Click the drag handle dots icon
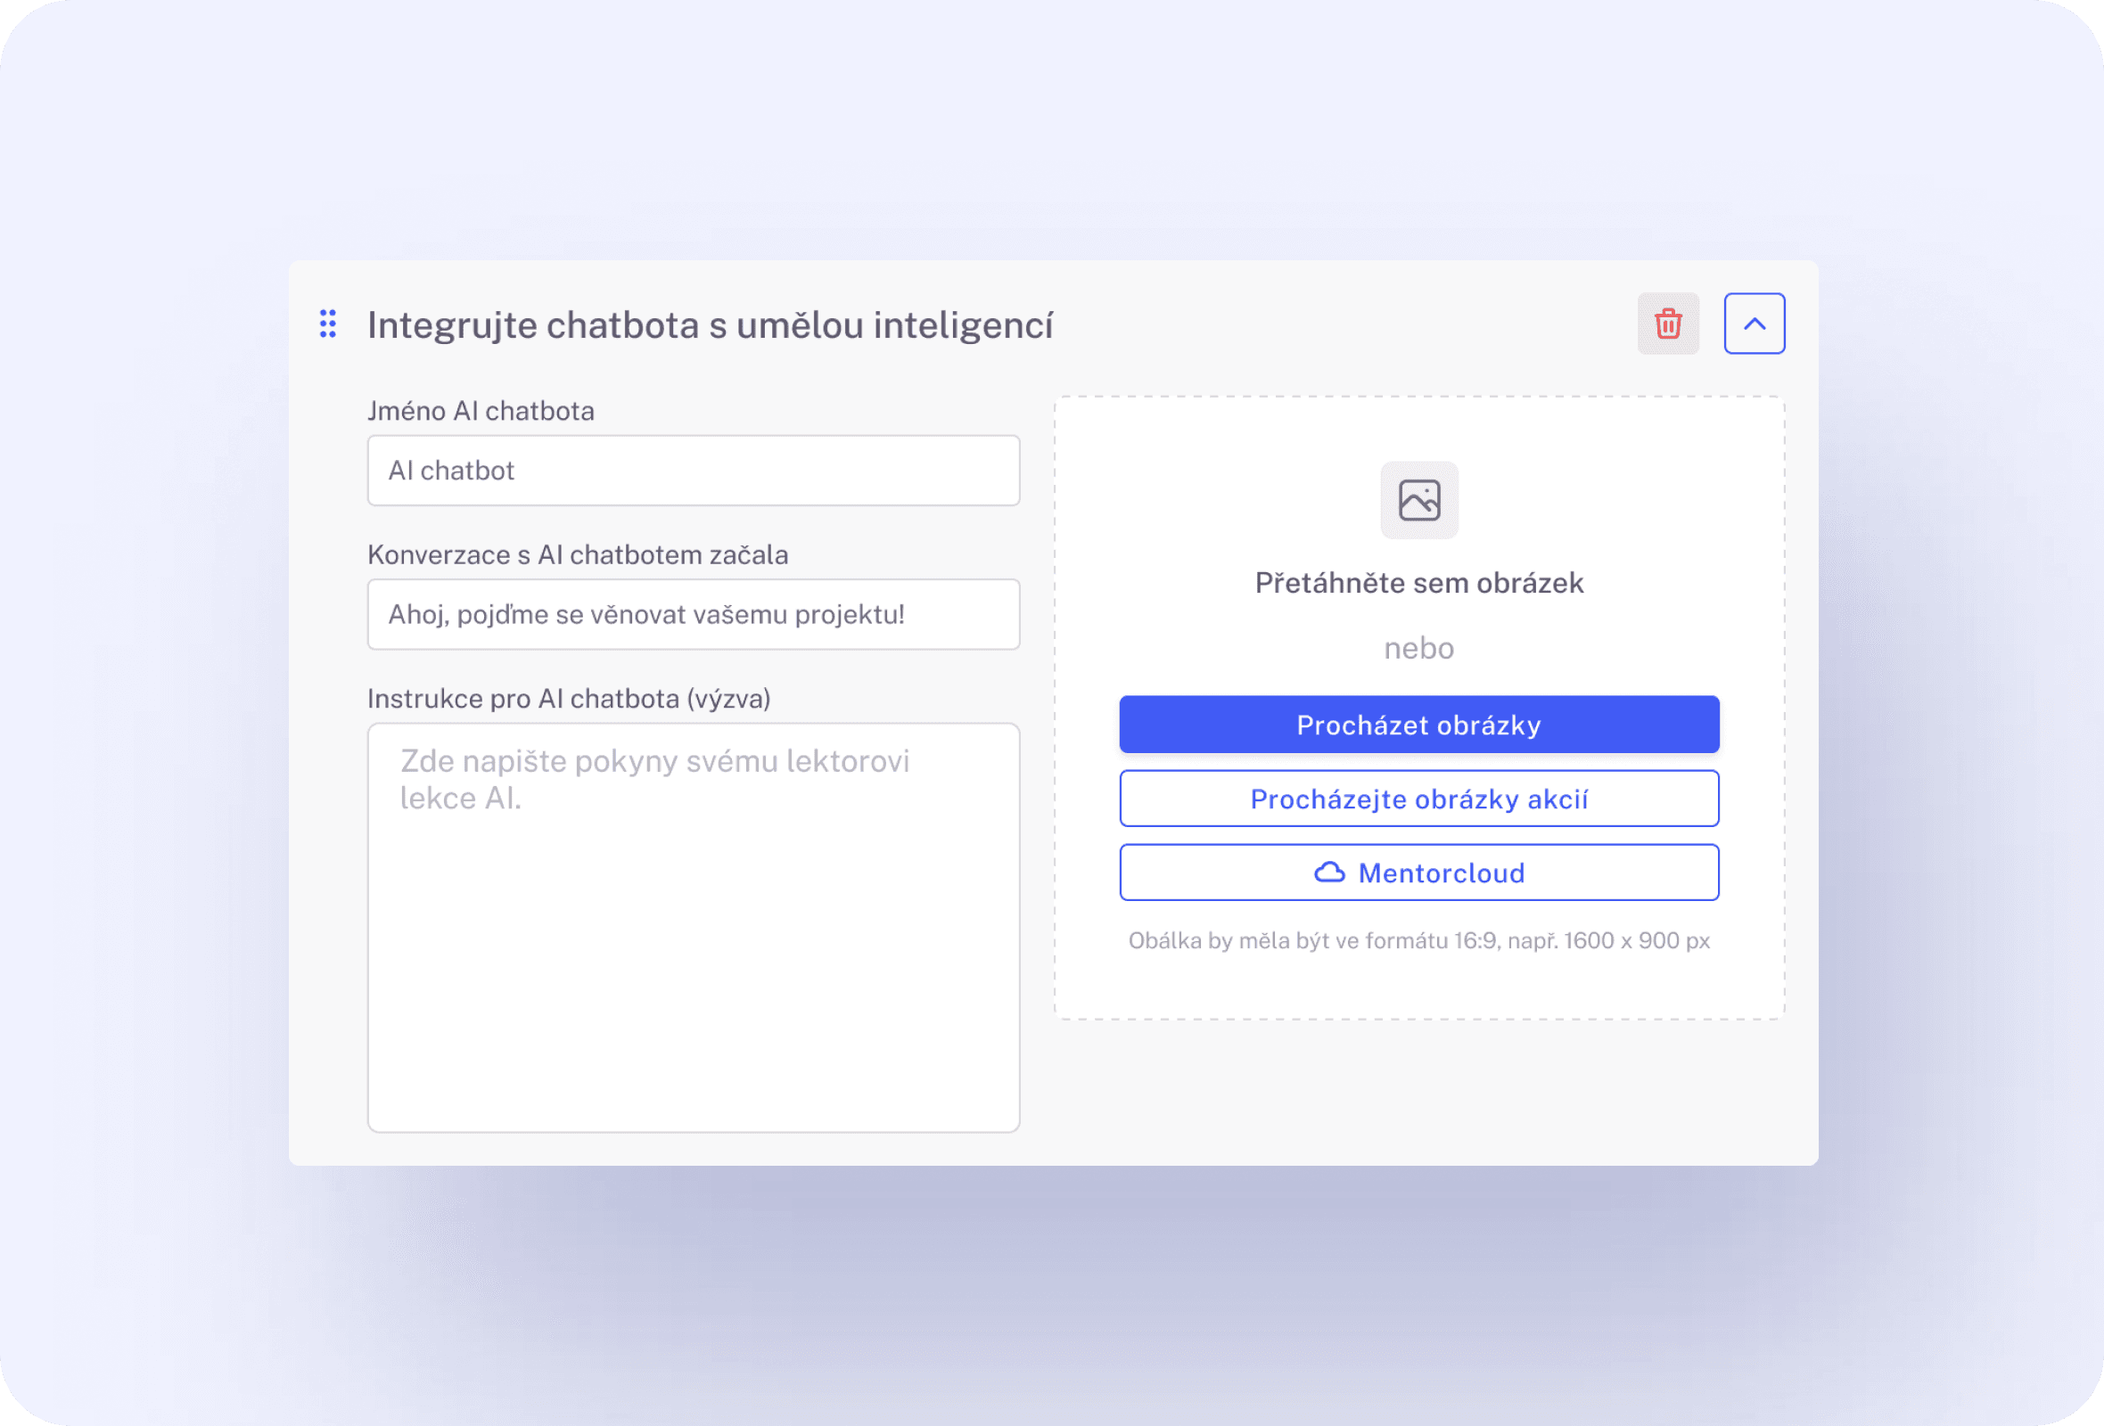2104x1426 pixels. (328, 324)
